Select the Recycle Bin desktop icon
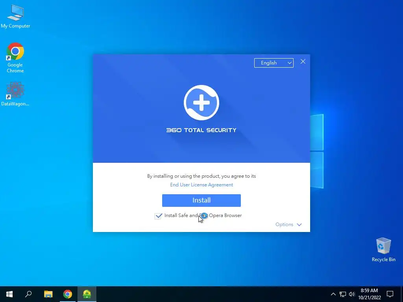403x302 pixels. tap(383, 250)
